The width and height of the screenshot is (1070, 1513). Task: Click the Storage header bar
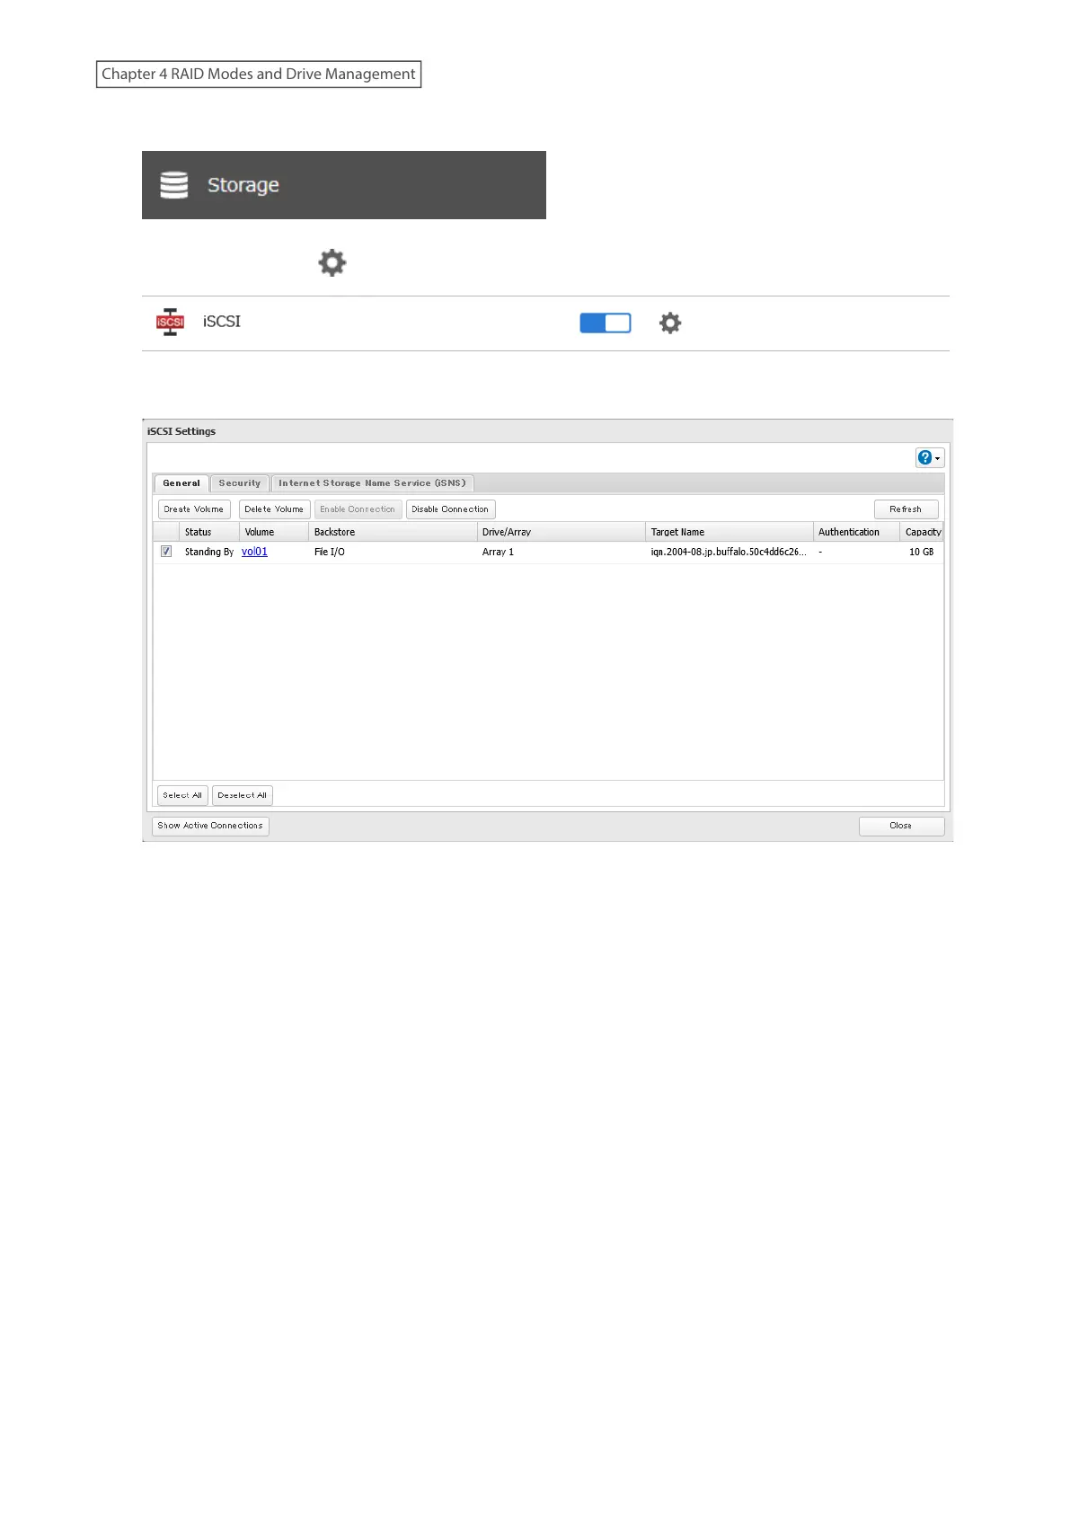pos(344,185)
